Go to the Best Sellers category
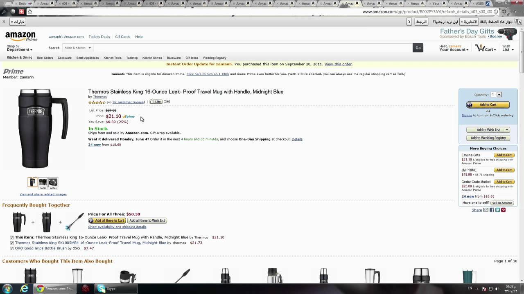 click(45, 58)
